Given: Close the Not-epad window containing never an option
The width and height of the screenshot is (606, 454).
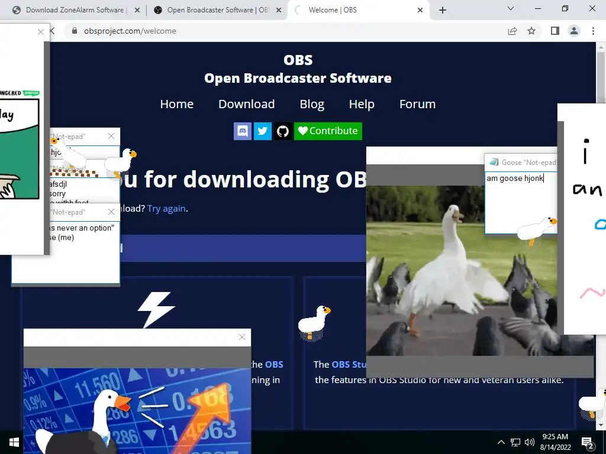Looking at the screenshot, I should (111, 212).
